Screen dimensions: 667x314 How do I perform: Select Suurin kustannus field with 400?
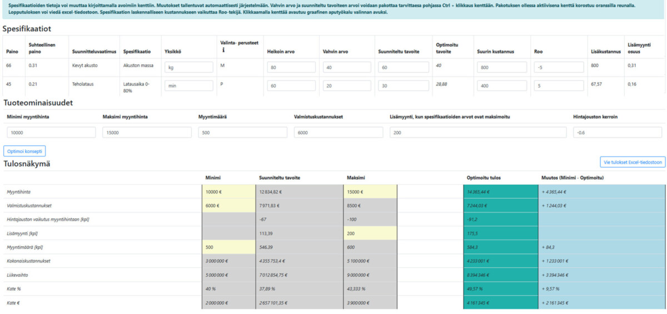coord(501,86)
